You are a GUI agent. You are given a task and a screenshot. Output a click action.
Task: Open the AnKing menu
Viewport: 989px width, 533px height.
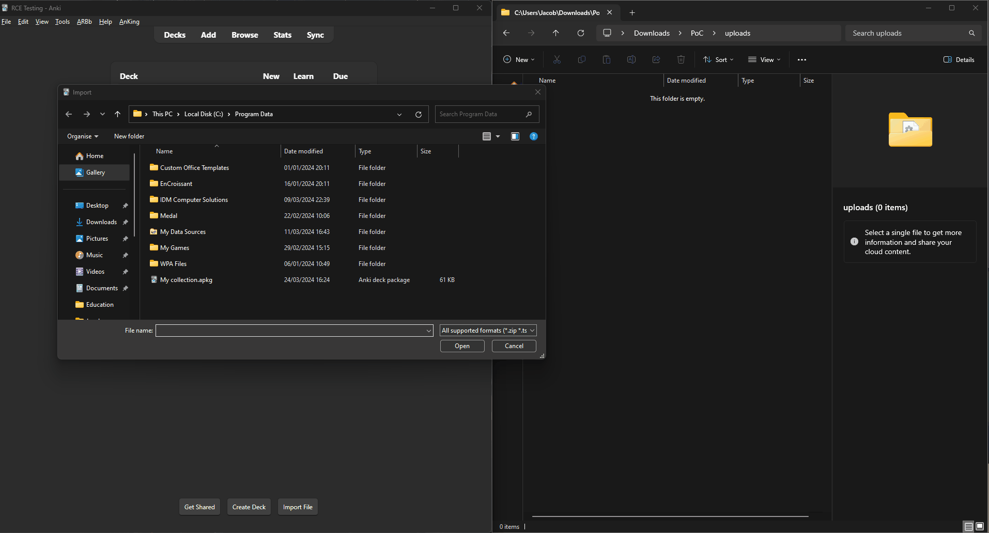129,22
